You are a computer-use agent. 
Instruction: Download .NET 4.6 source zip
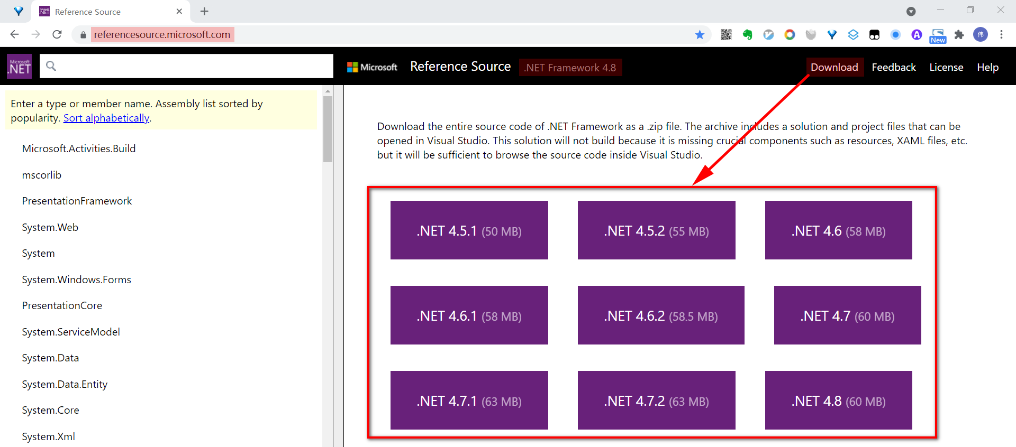click(839, 230)
